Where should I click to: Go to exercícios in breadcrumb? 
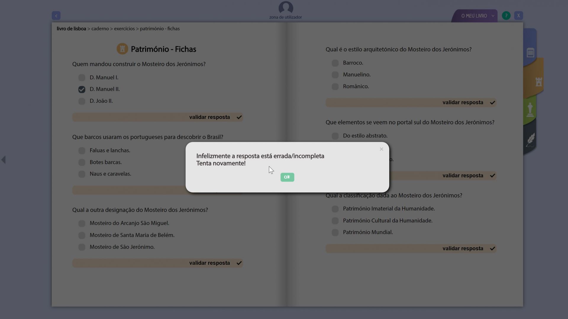[124, 29]
